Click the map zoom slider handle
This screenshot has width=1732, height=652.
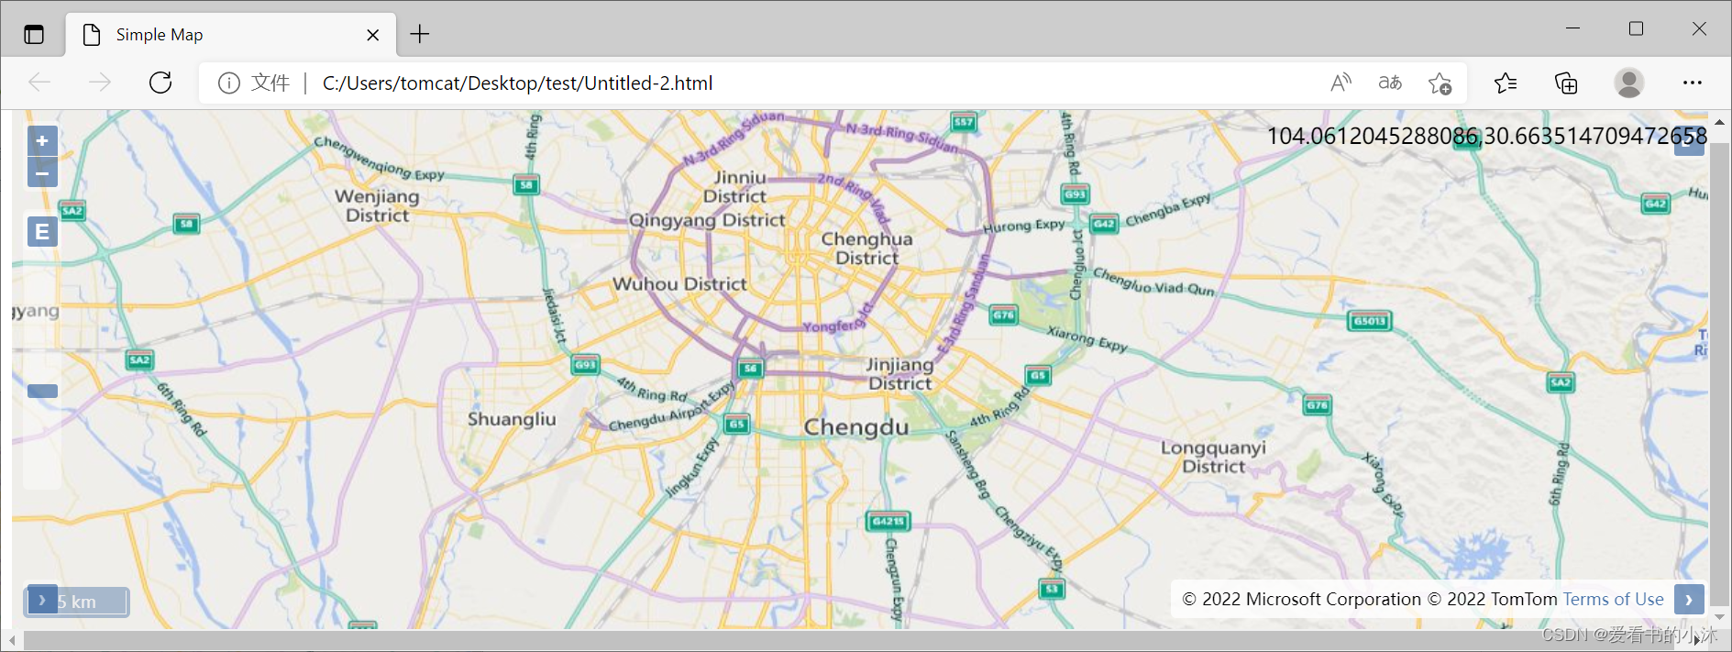pos(42,391)
